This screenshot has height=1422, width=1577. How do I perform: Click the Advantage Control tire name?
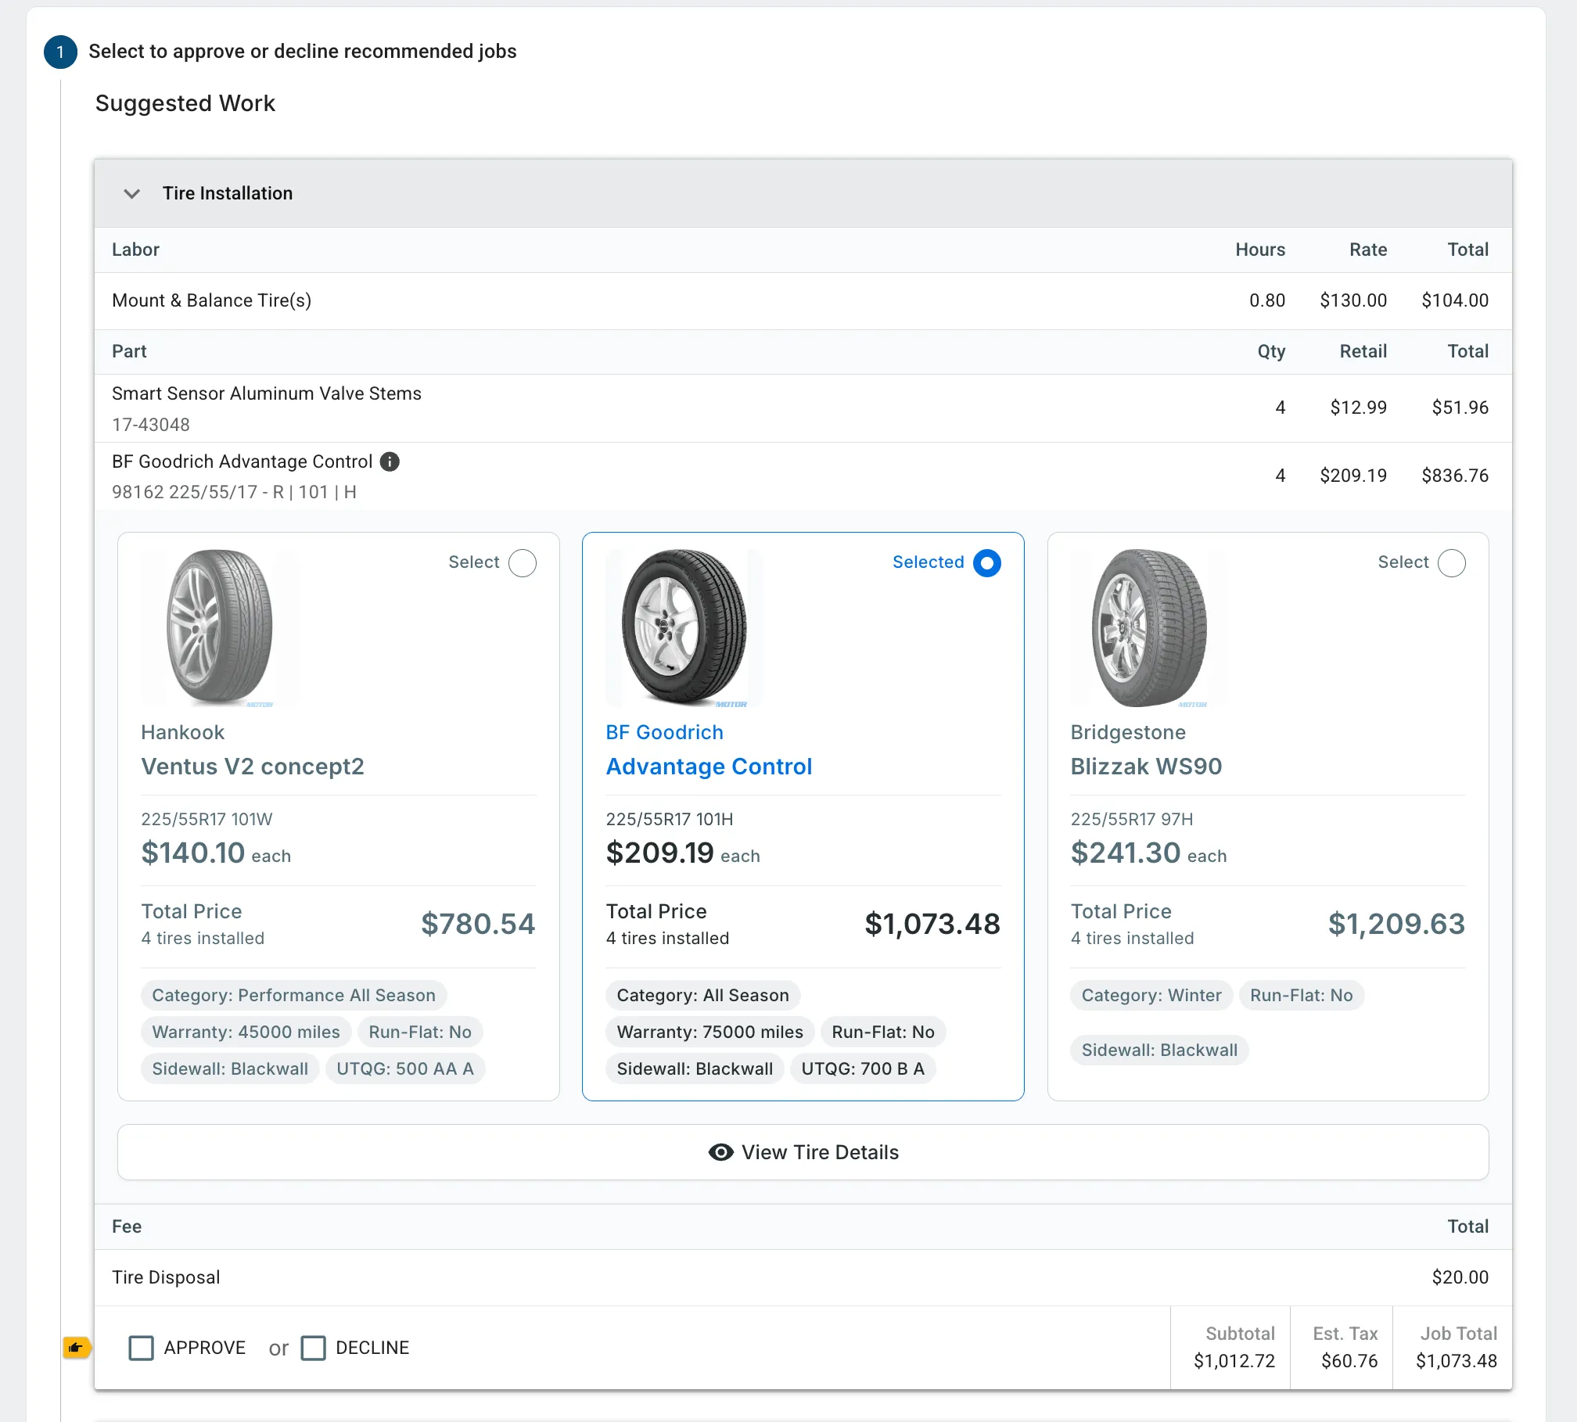[x=709, y=767]
